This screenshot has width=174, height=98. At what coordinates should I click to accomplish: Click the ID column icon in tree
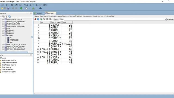click(8, 38)
